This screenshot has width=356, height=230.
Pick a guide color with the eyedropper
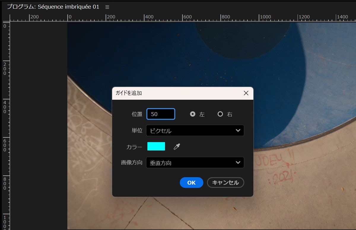pos(177,146)
